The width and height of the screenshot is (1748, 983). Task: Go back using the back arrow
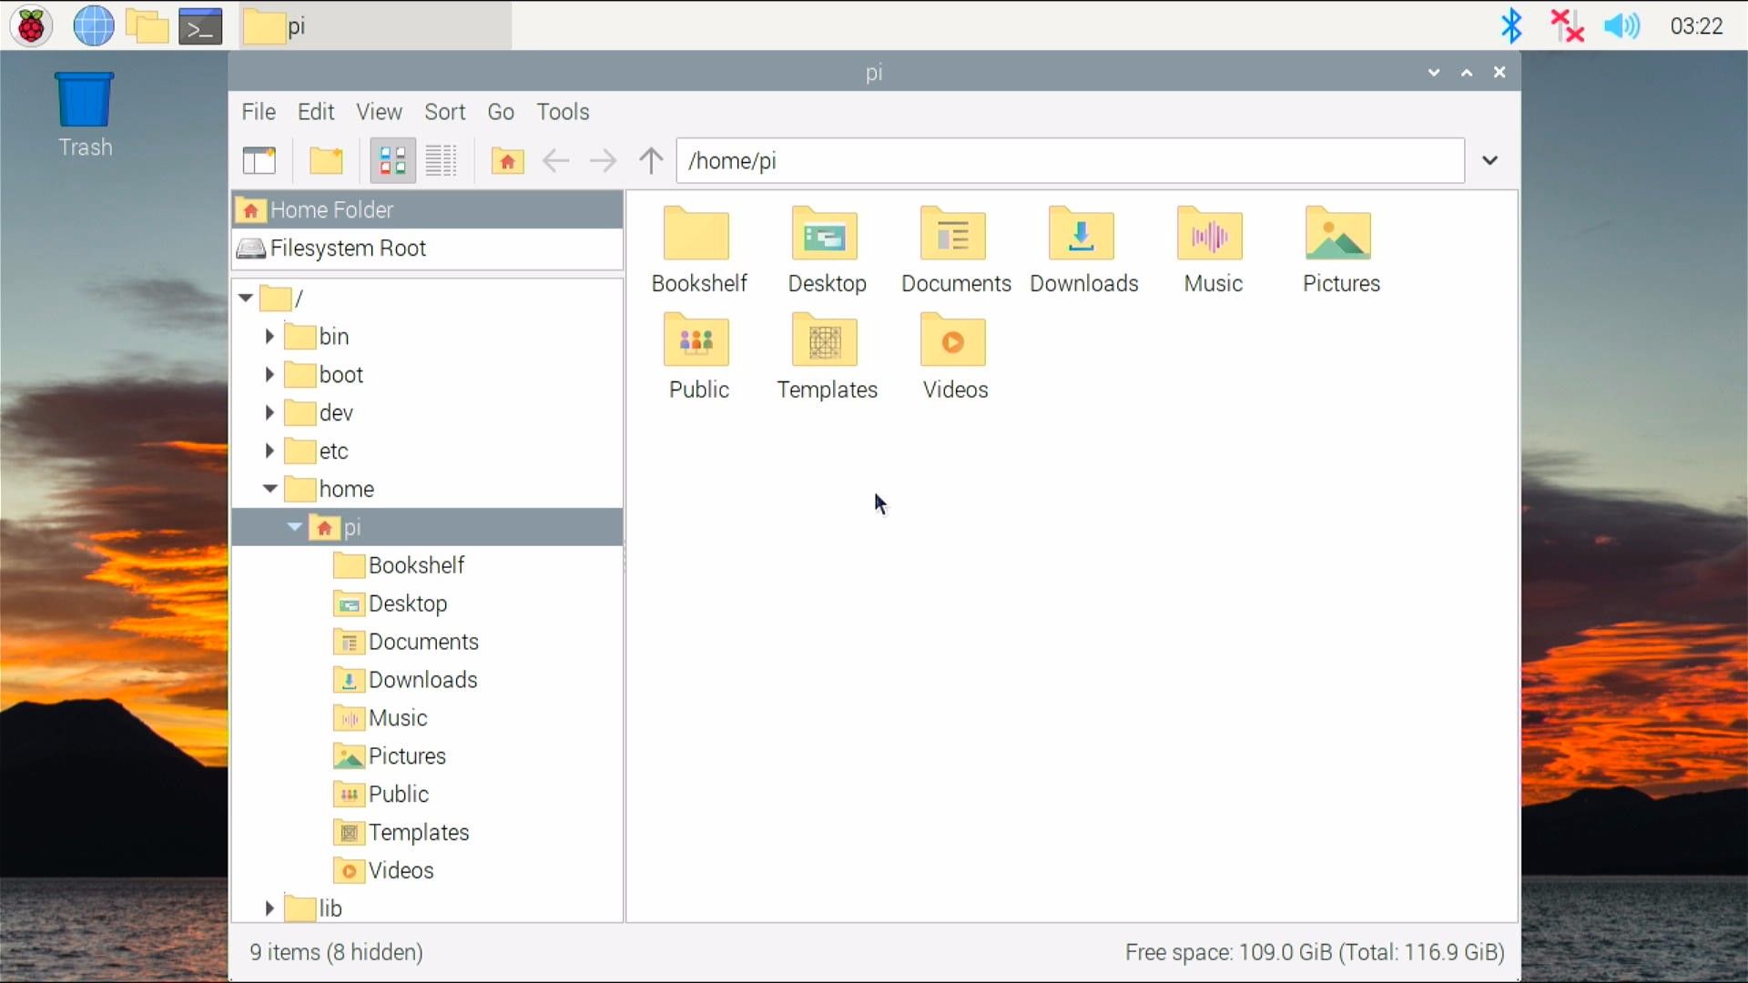tap(555, 160)
